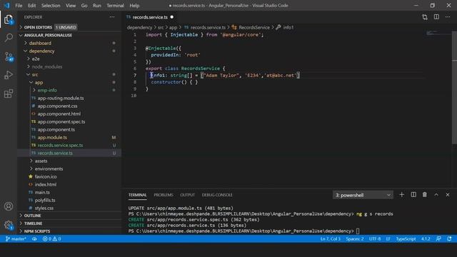Open the View menu

tap(71, 5)
